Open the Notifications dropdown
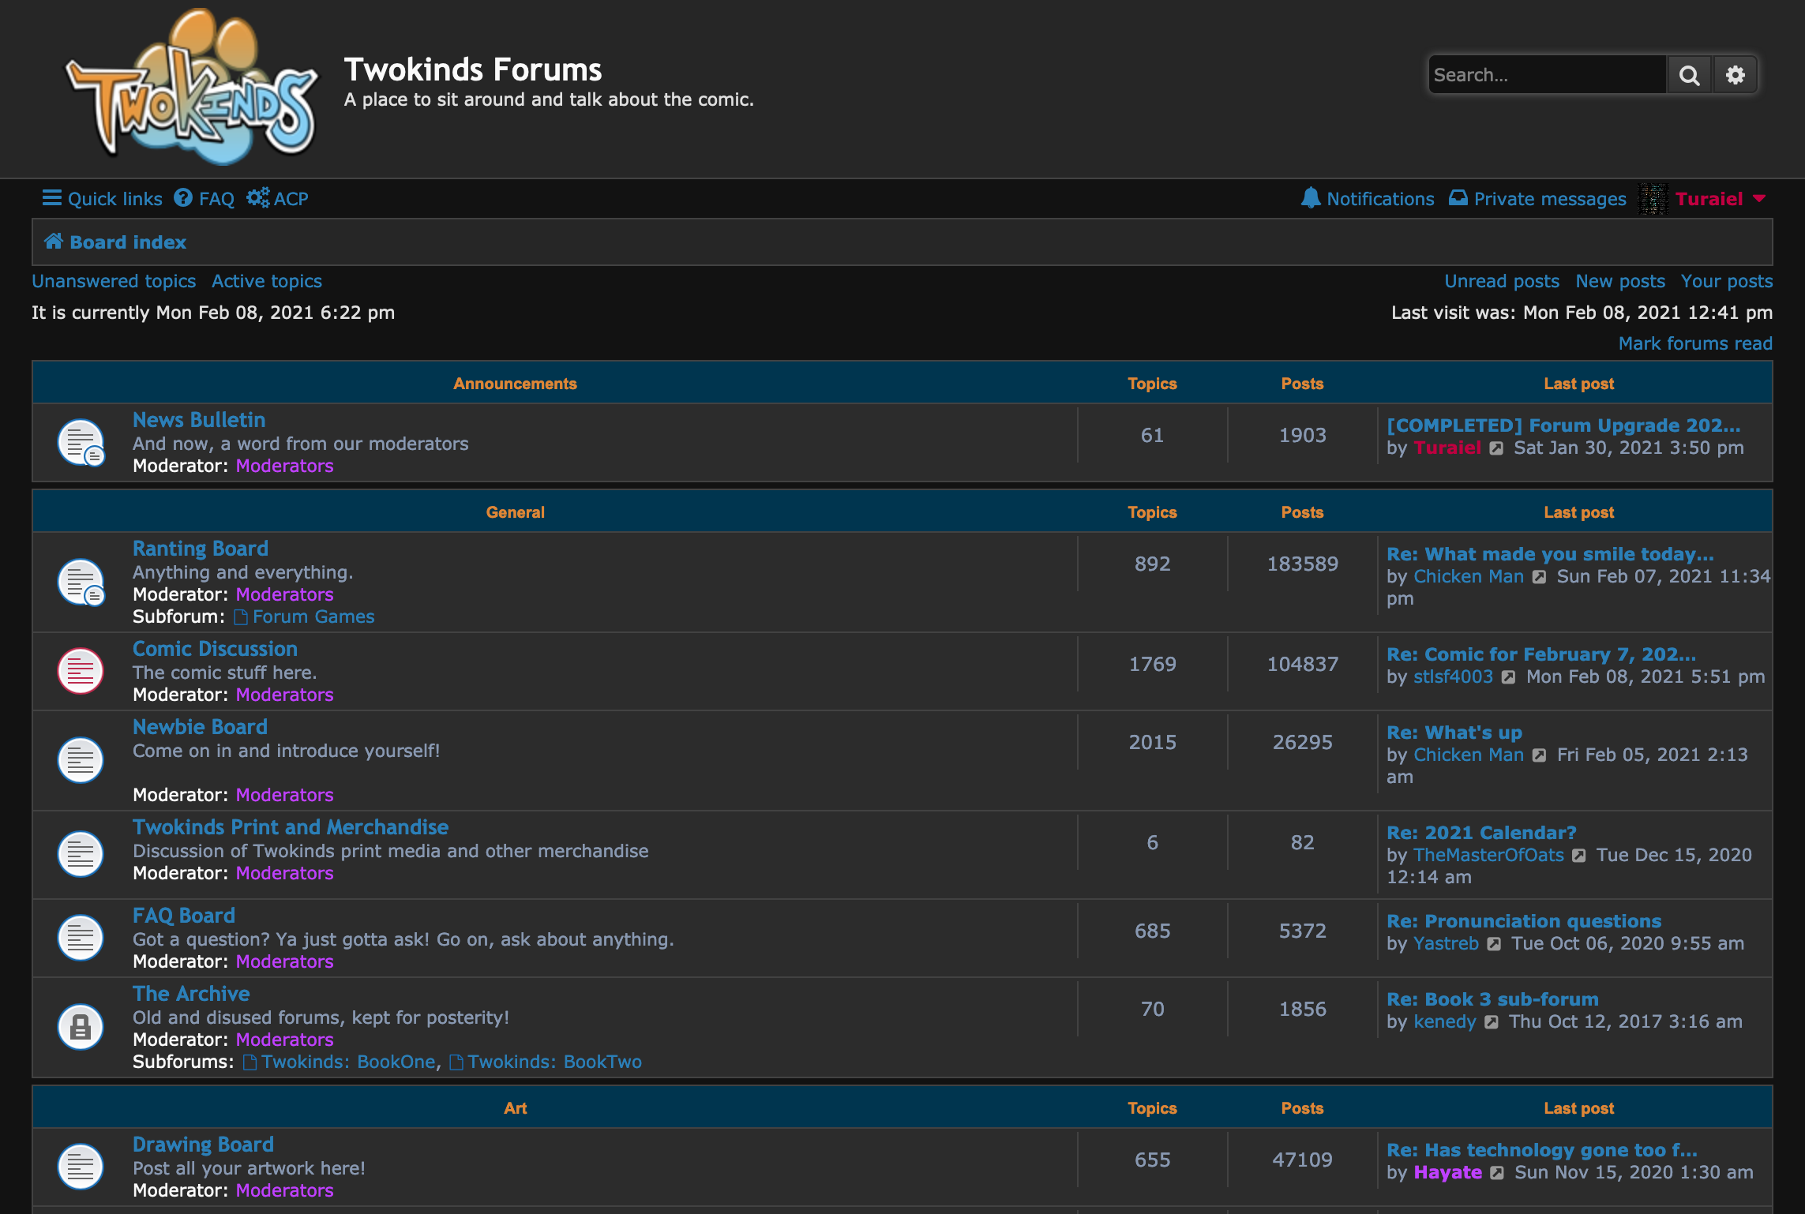Image resolution: width=1805 pixels, height=1214 pixels. click(x=1368, y=199)
